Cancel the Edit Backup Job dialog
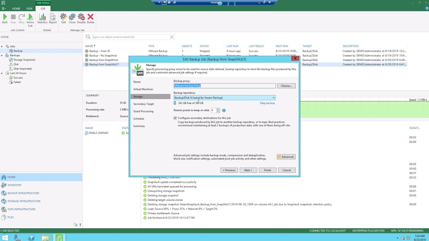Screen dimensions: 429x241 287,170
